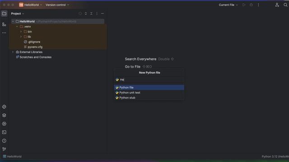Image resolution: width=289 pixels, height=162 pixels.
Task: Click Collapse All icon in Project panel
Action: coord(91,13)
